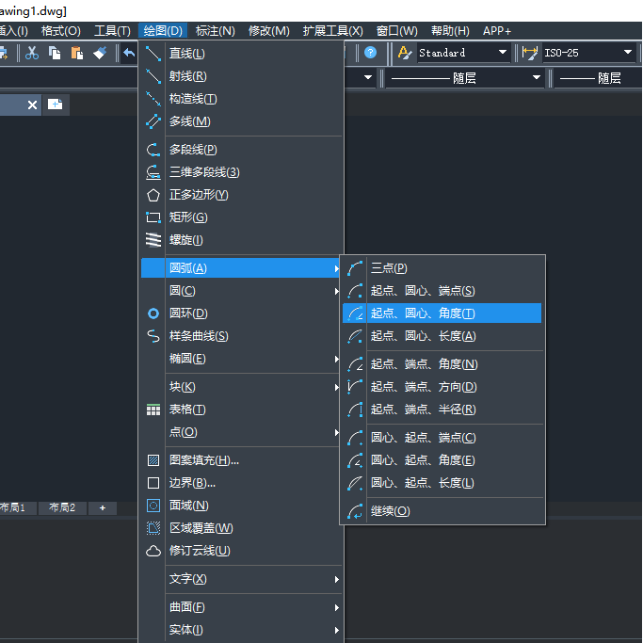Viewport: 643px width, 643px height.
Task: Click the 边界(B) boundary icon
Action: coord(153,483)
